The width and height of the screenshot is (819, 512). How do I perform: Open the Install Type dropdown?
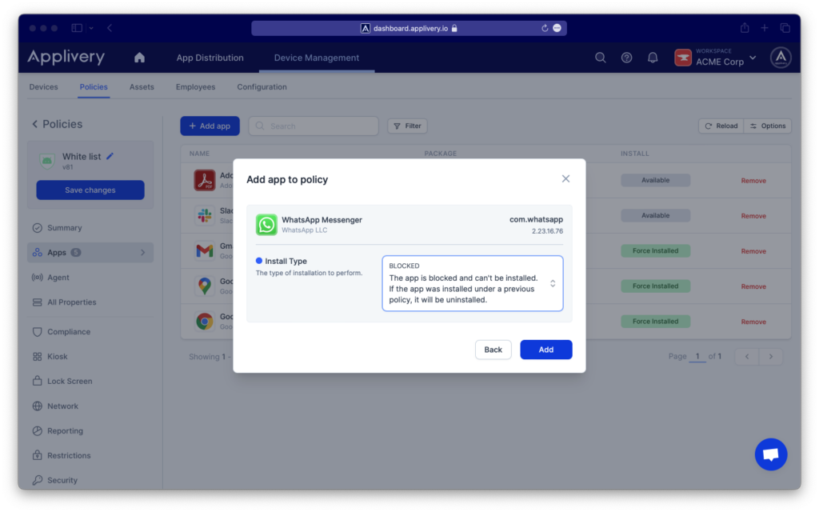point(473,283)
